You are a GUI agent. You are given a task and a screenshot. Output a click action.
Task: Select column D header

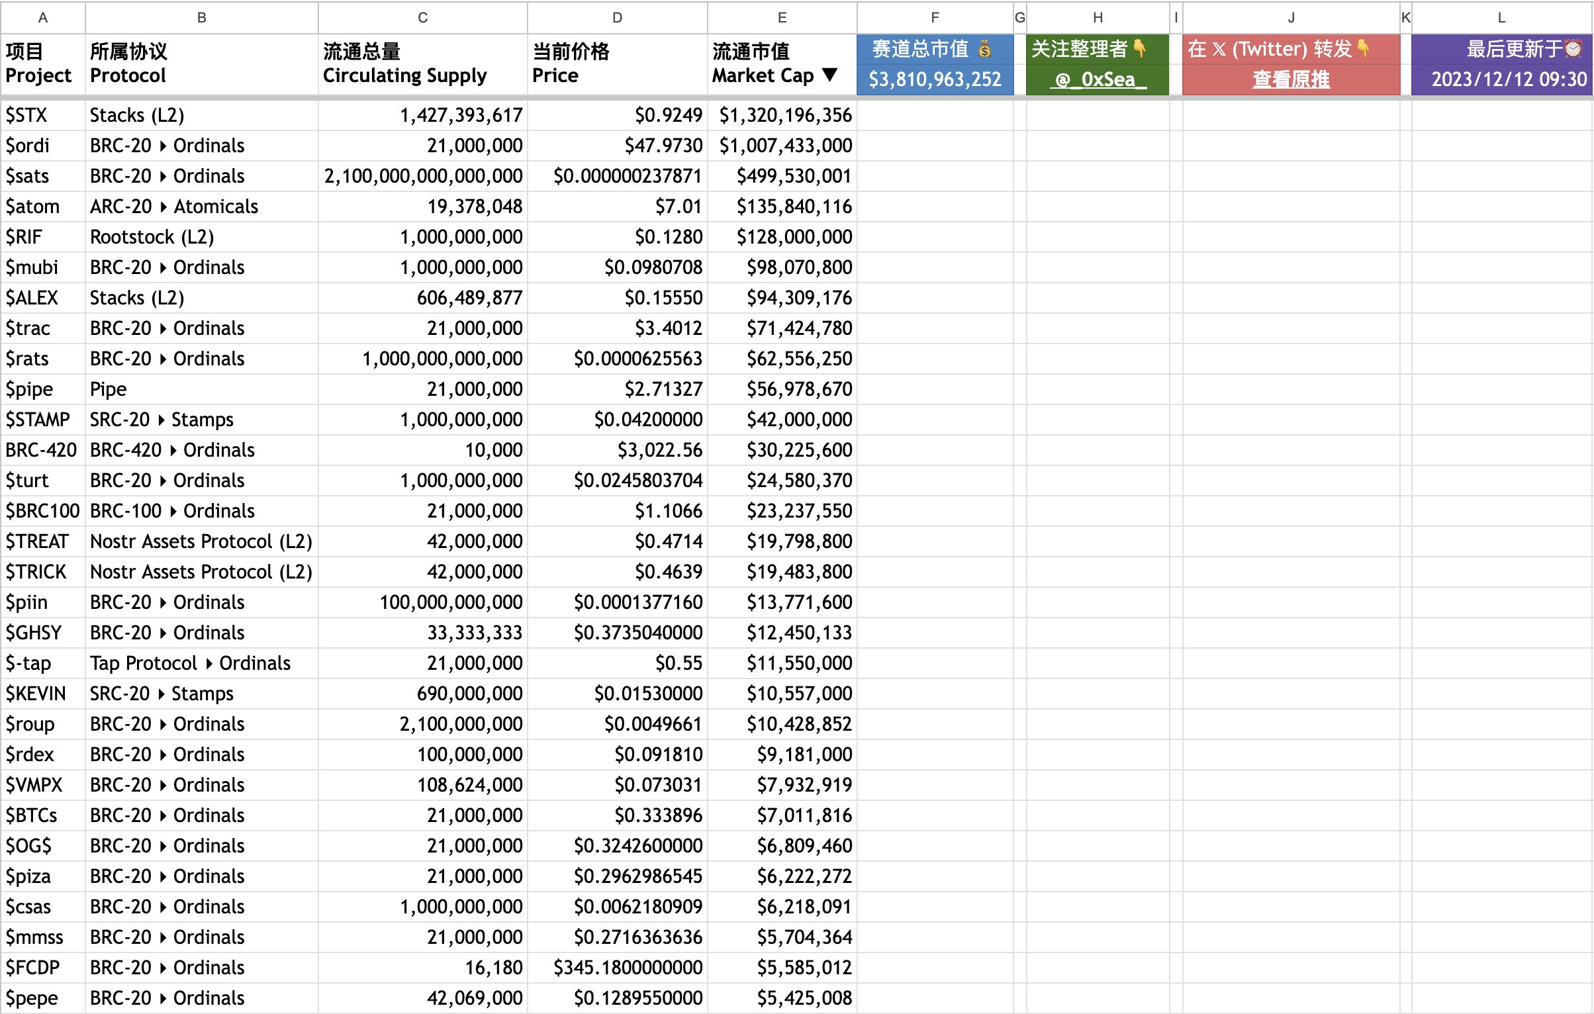click(x=618, y=18)
